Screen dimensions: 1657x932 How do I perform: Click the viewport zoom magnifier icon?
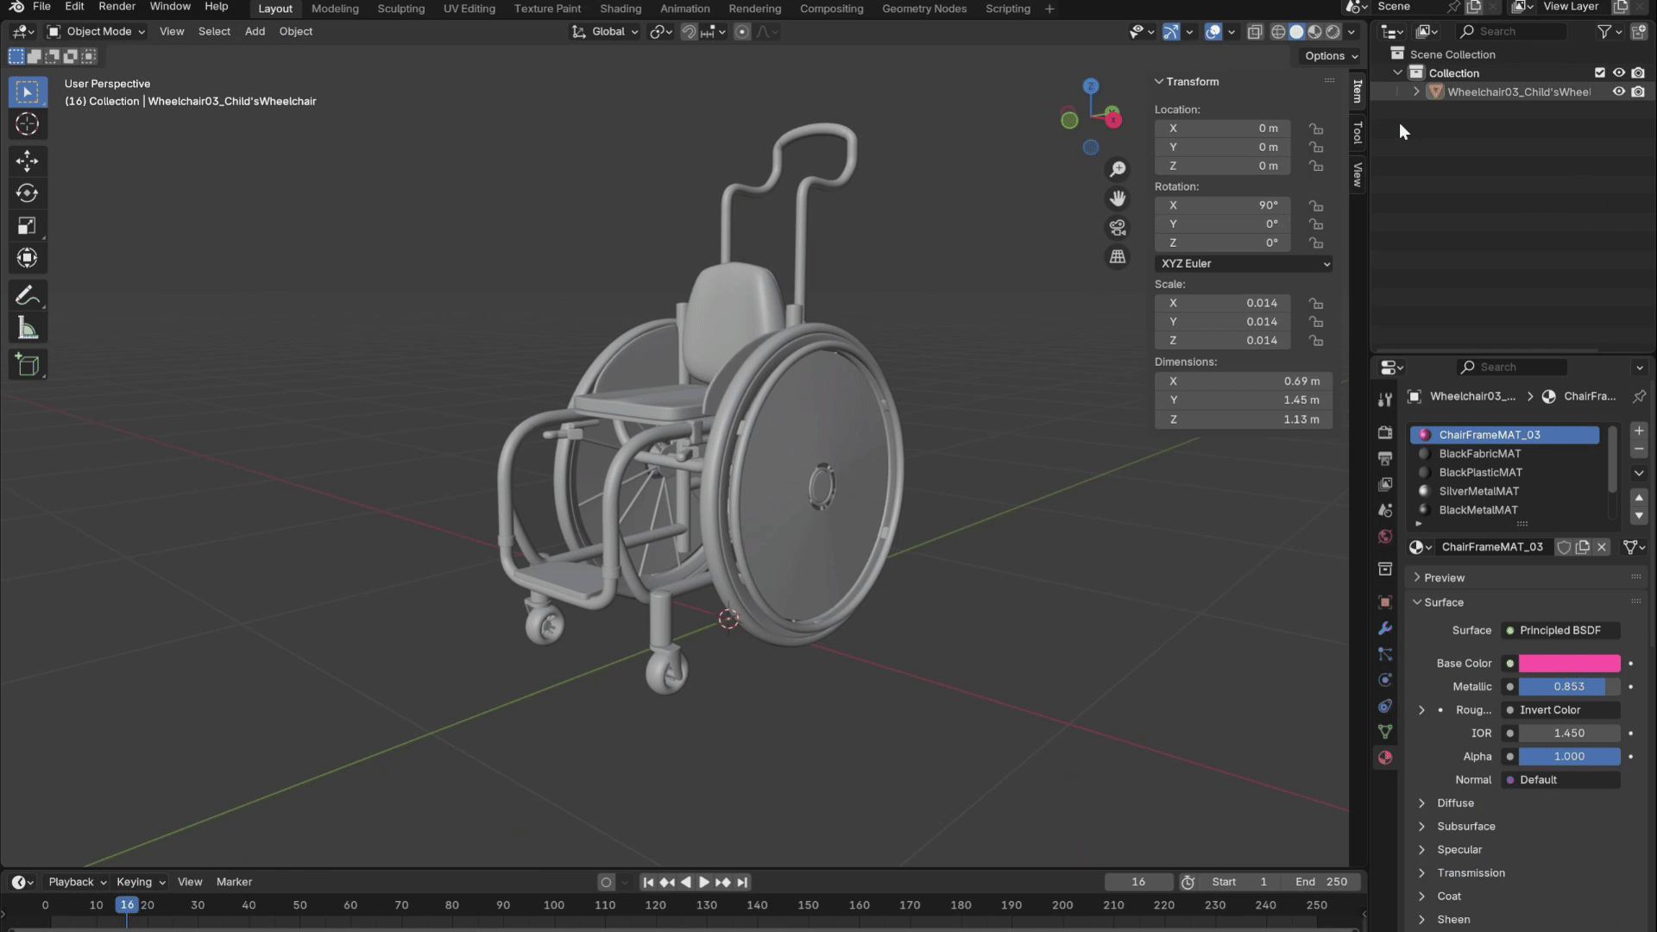point(1118,169)
